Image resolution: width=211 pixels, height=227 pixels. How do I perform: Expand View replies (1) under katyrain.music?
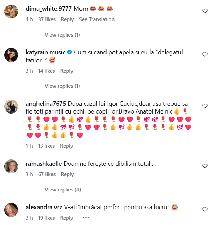click(x=62, y=86)
